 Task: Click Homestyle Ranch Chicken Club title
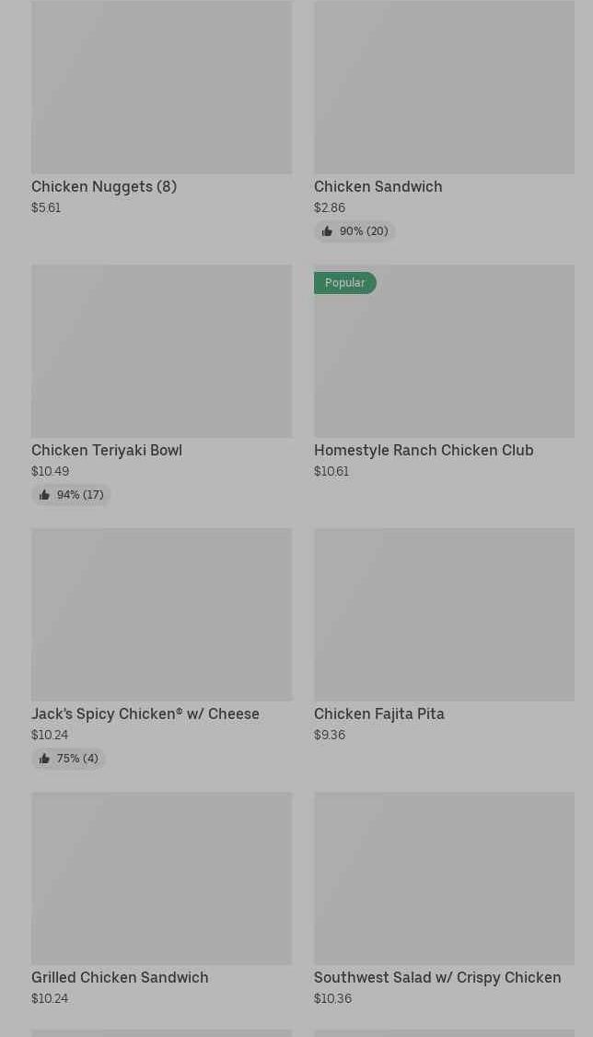tap(424, 450)
